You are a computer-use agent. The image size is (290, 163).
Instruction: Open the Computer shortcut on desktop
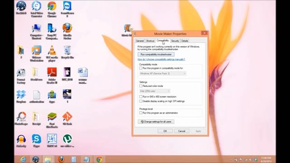pos(36,31)
